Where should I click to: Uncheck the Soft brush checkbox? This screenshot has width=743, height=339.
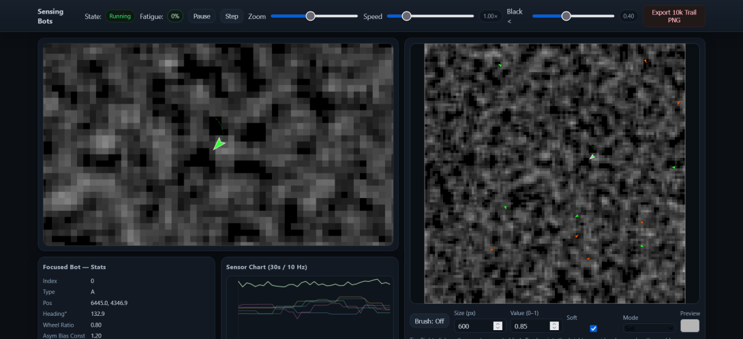tap(593, 328)
